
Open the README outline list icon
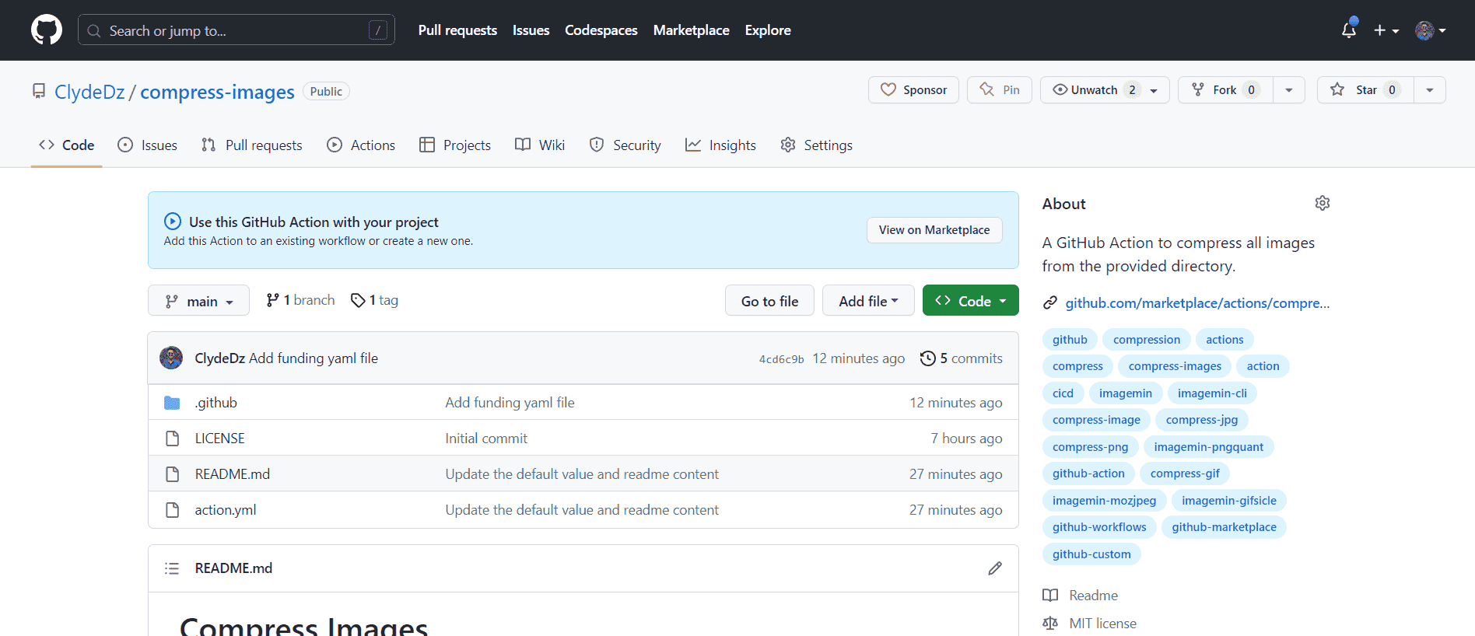172,568
